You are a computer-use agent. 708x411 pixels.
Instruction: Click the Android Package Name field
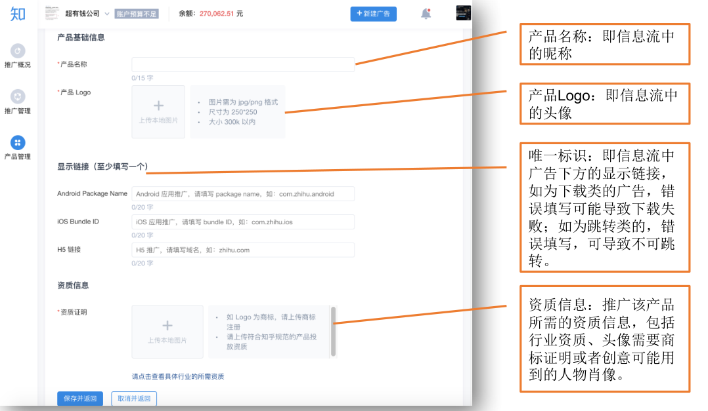[243, 194]
